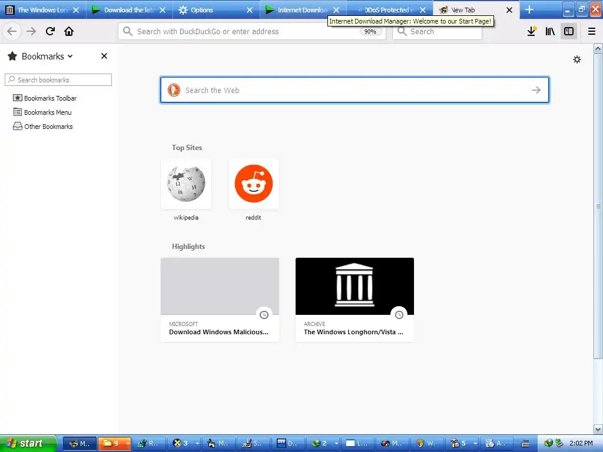
Task: Close the DDoS Protected tab
Action: coord(423,10)
